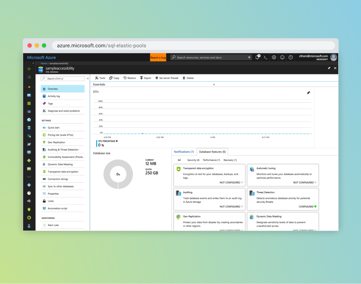Click the green Create resource plus
This screenshot has height=284, width=361.
29,69
